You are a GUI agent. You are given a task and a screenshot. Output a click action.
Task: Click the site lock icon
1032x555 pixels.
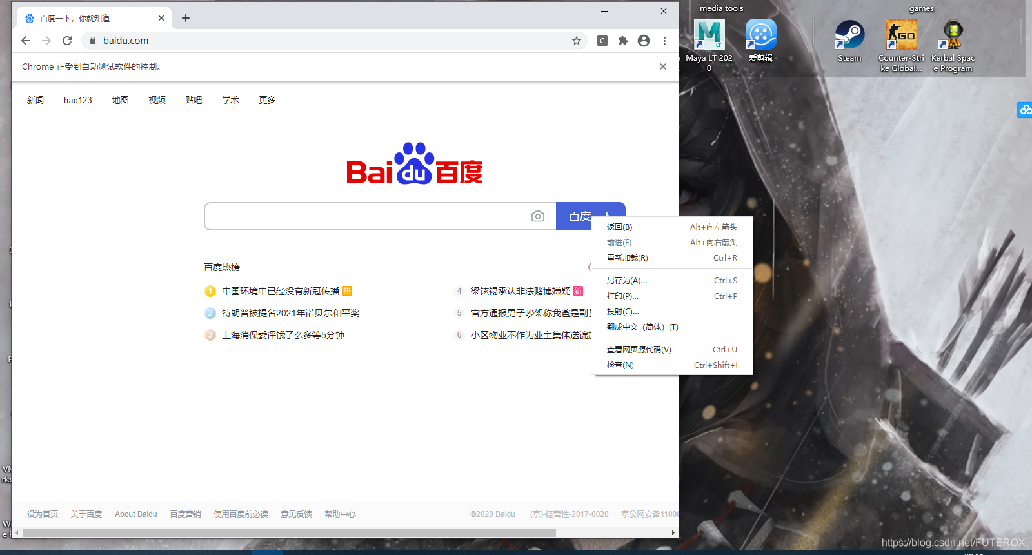click(x=93, y=41)
